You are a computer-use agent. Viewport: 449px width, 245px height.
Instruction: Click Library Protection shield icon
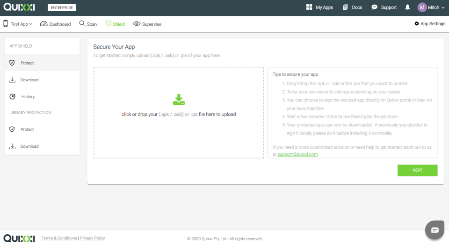12,130
